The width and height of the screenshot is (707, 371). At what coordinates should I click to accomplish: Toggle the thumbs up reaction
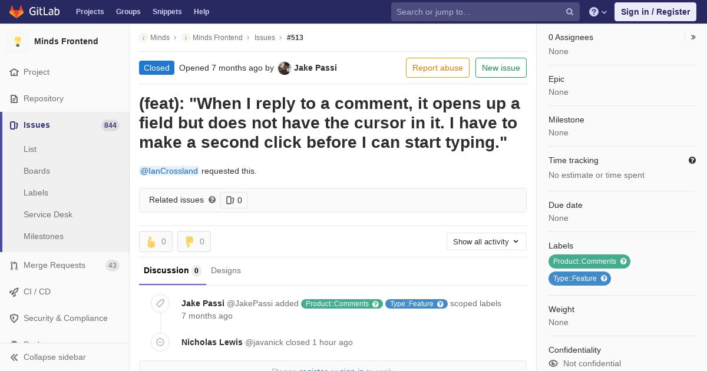pos(156,241)
